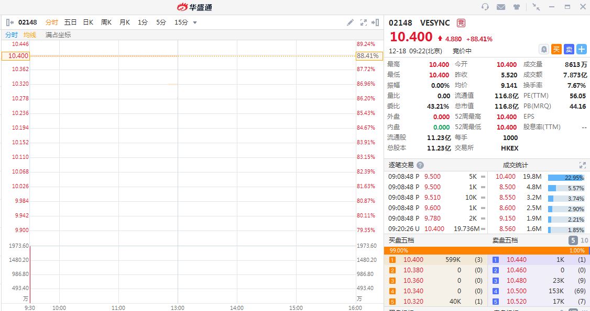Click the 88.41% percent axis label
Viewport: 590px width, 311px height.
pyautogui.click(x=369, y=56)
